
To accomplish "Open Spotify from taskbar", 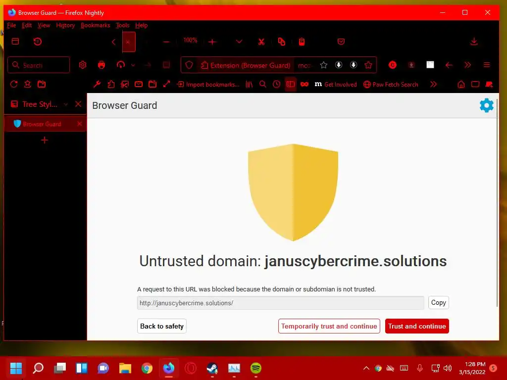I will pyautogui.click(x=256, y=368).
